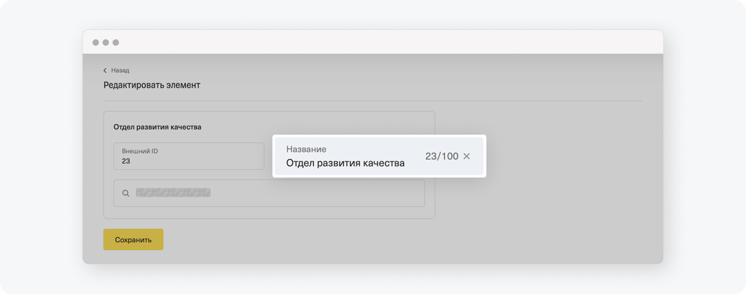Image resolution: width=746 pixels, height=294 pixels.
Task: Save changes with the Сохранить button
Action: tap(133, 239)
